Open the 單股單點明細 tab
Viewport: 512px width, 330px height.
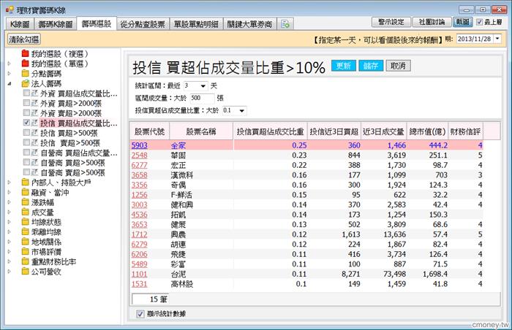(196, 24)
